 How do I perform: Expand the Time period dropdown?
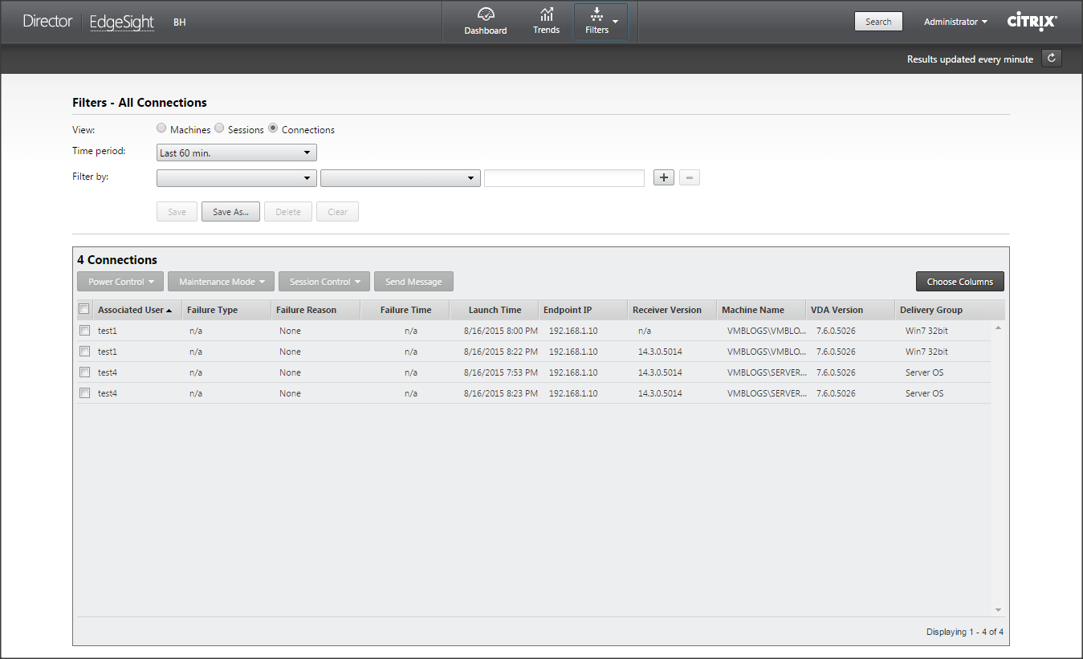(x=237, y=153)
